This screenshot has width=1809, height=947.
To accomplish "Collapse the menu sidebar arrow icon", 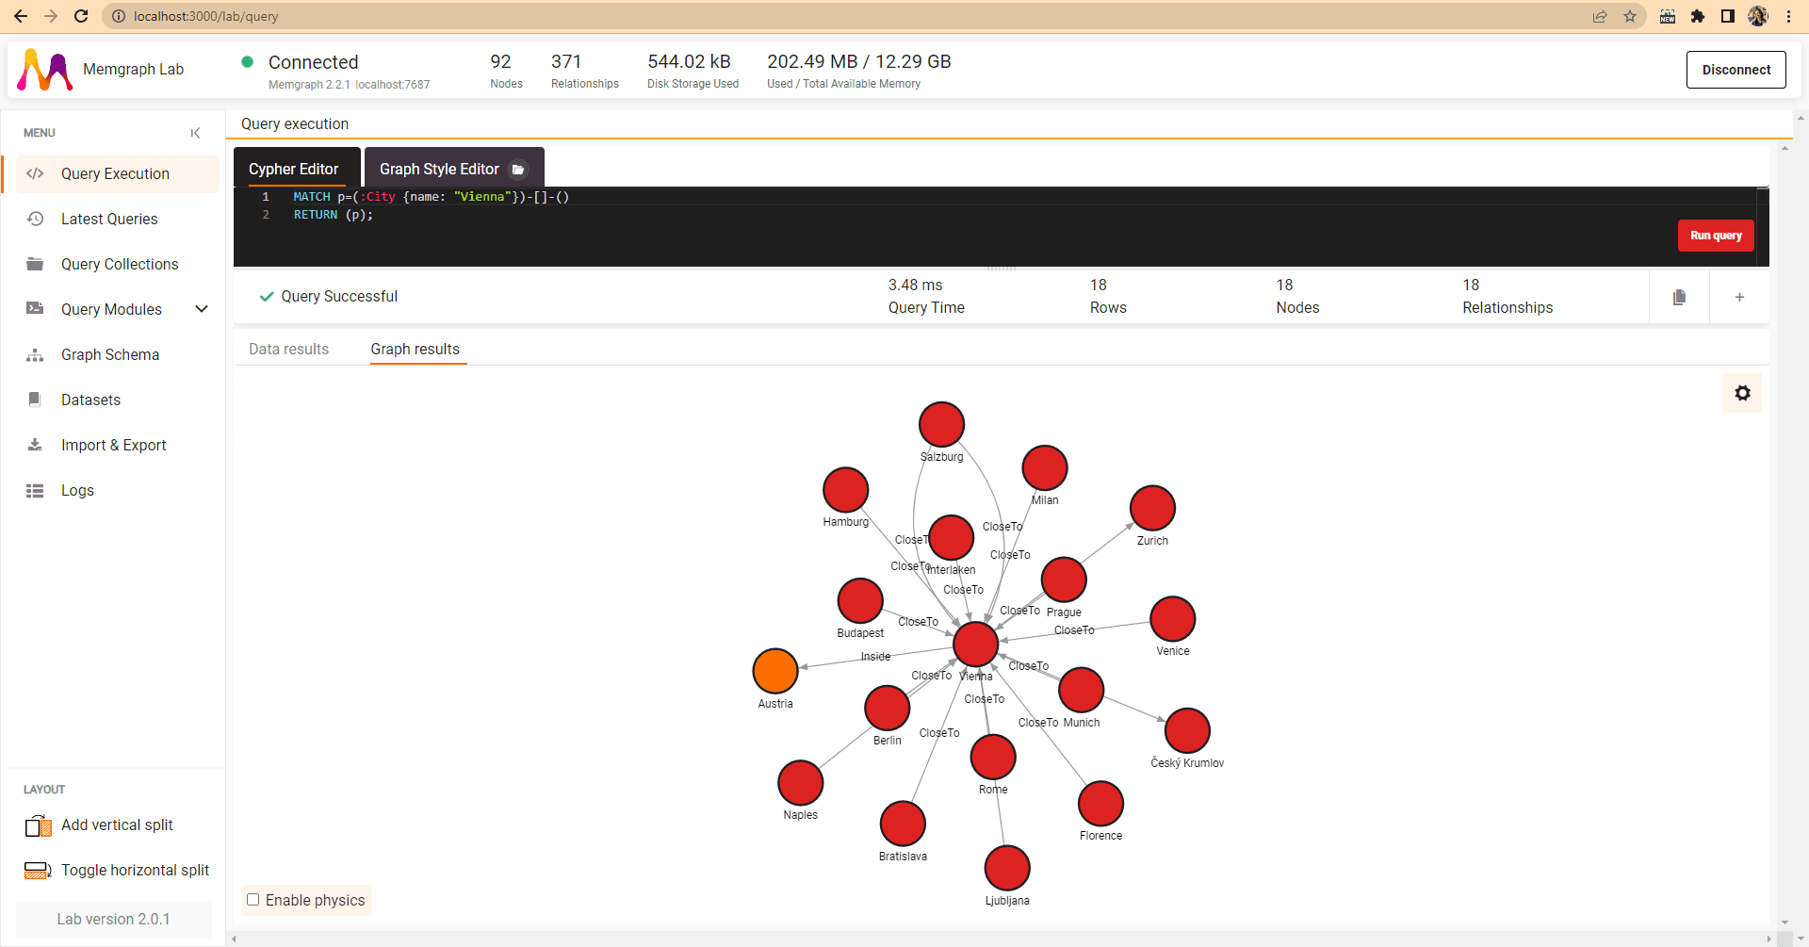I will (x=195, y=133).
